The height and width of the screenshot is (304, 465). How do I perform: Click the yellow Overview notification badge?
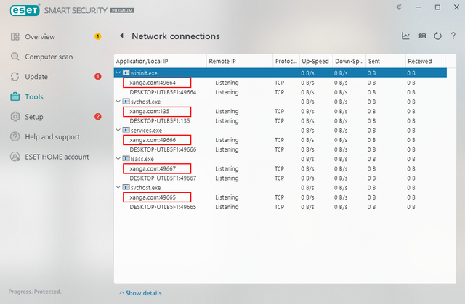pyautogui.click(x=98, y=36)
